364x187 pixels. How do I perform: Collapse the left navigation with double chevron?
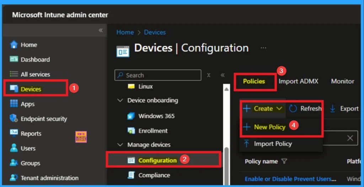(101, 30)
